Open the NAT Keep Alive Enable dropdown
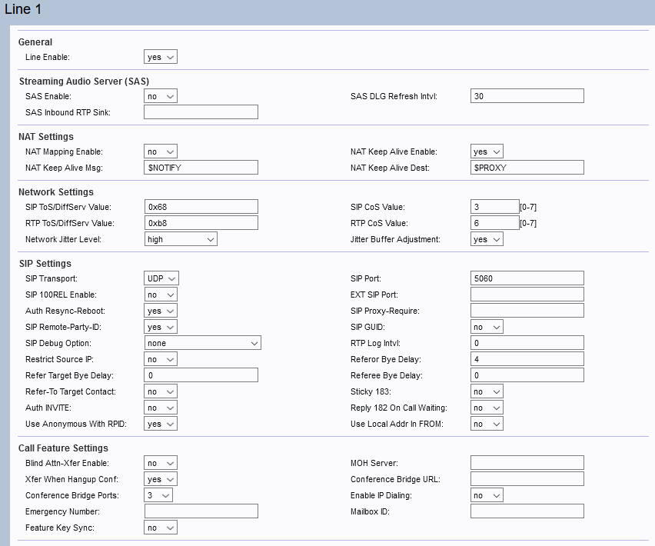 (487, 151)
